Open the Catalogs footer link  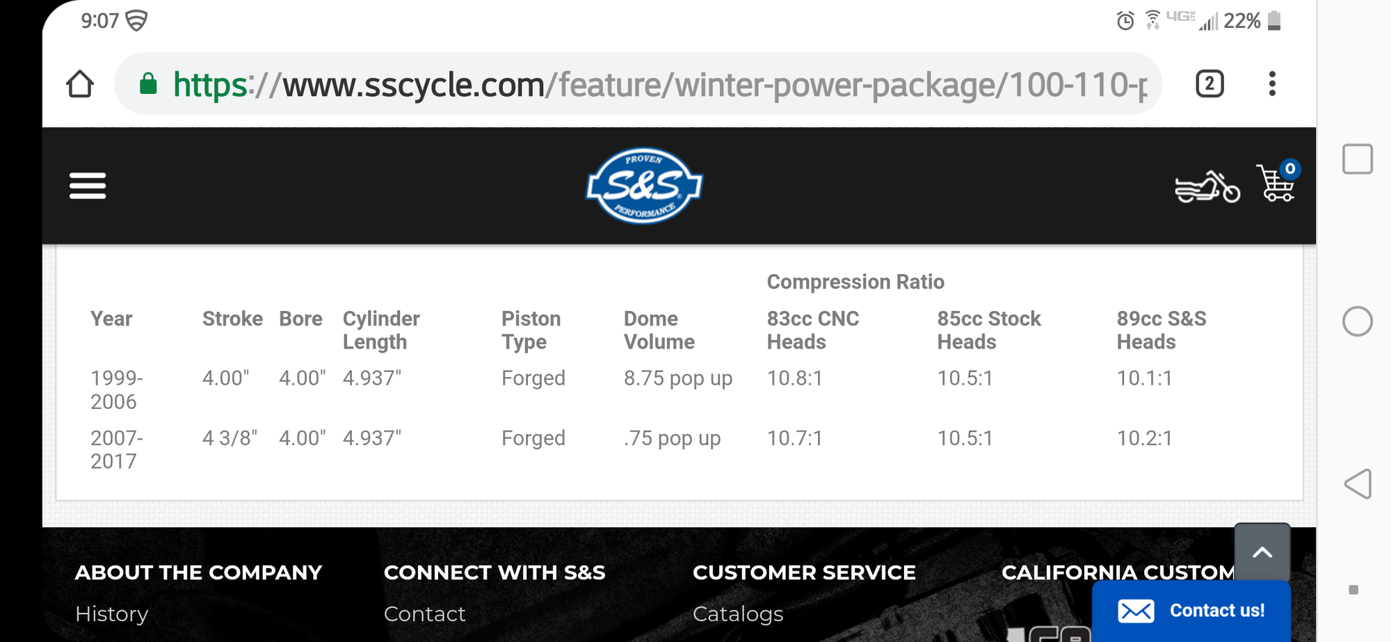click(x=738, y=614)
